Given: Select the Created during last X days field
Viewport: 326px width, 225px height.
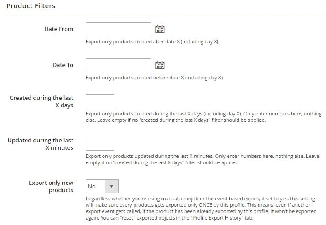Looking at the screenshot, I should click(100, 101).
